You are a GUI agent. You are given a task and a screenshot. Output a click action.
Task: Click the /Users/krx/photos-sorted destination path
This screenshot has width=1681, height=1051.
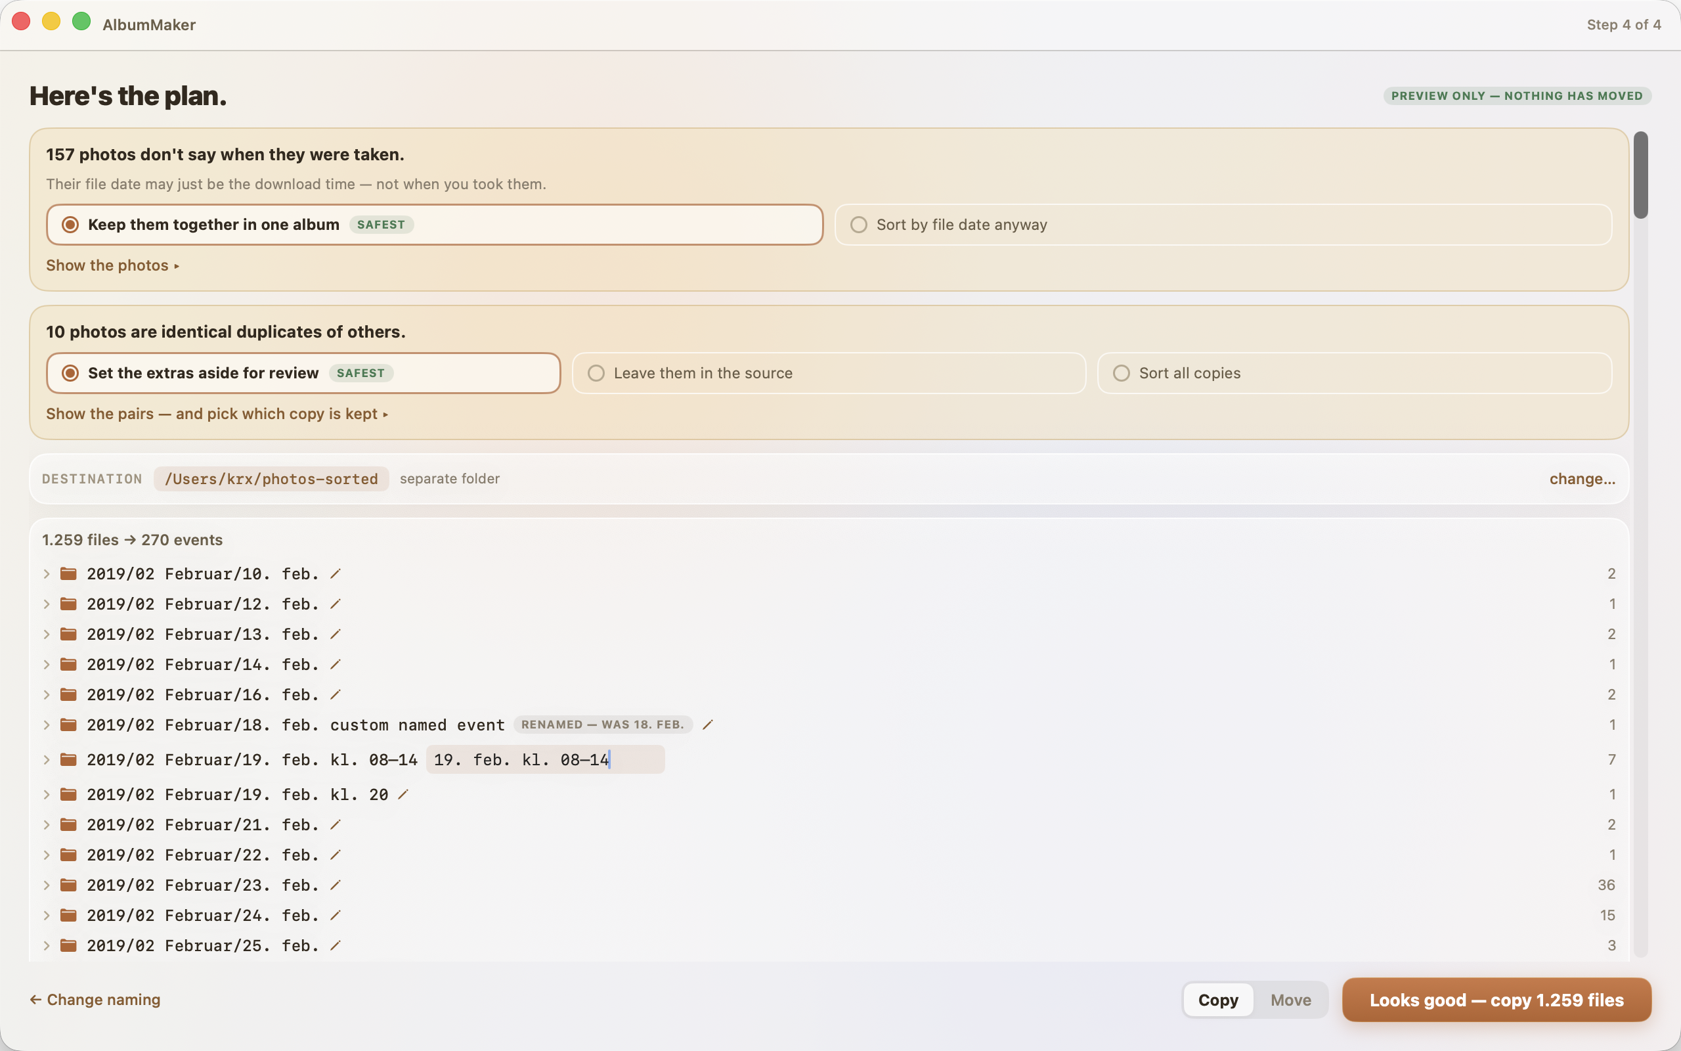coord(271,479)
